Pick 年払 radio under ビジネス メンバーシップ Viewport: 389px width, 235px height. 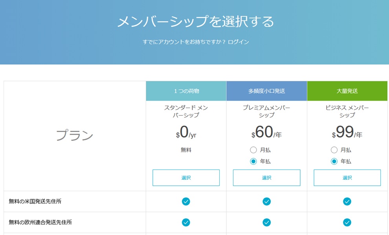click(x=334, y=161)
